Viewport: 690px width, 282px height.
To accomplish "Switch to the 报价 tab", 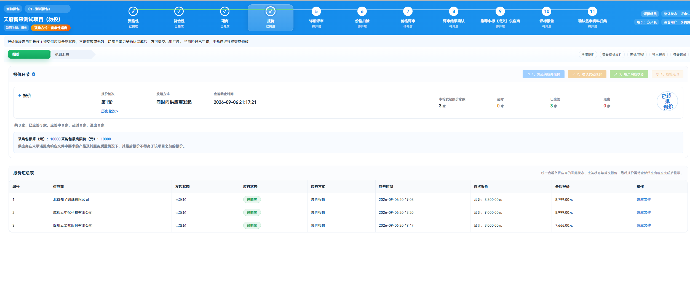I will point(29,54).
